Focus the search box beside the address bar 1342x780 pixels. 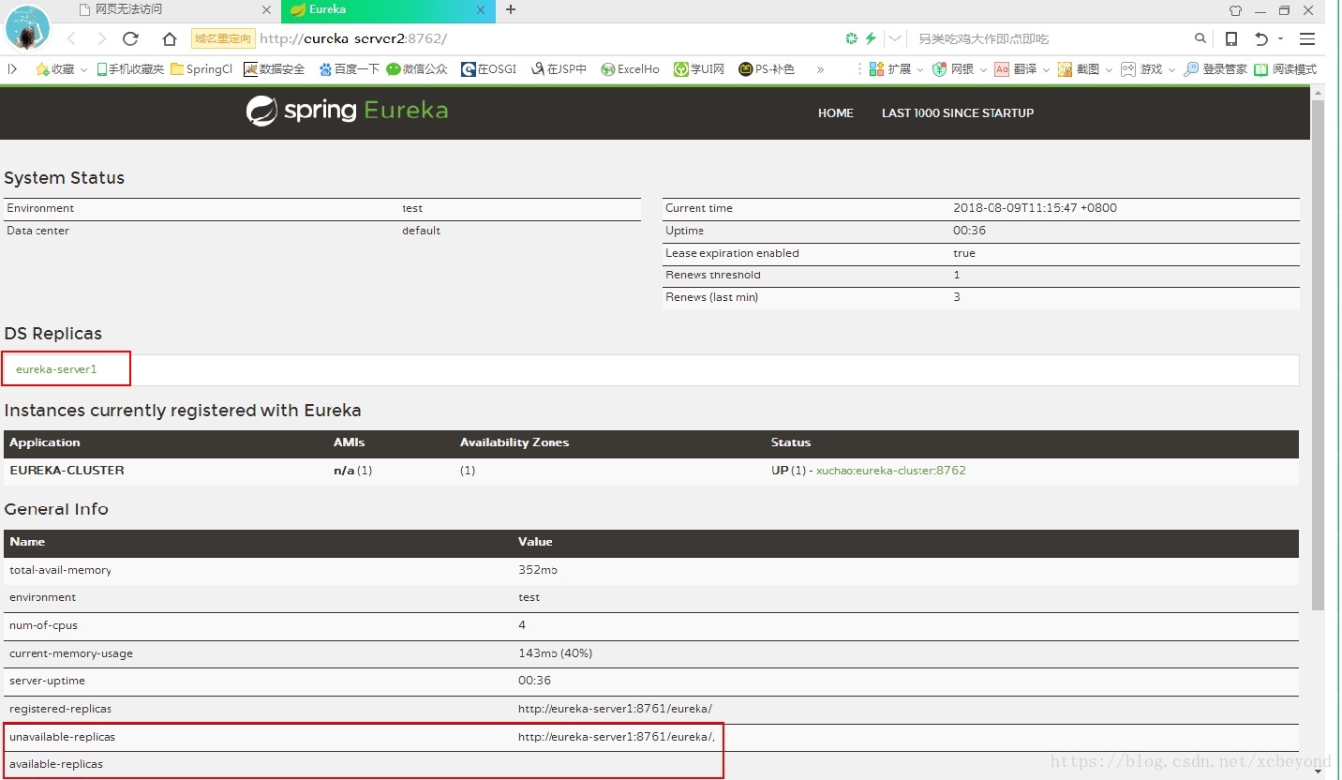pyautogui.click(x=1050, y=38)
